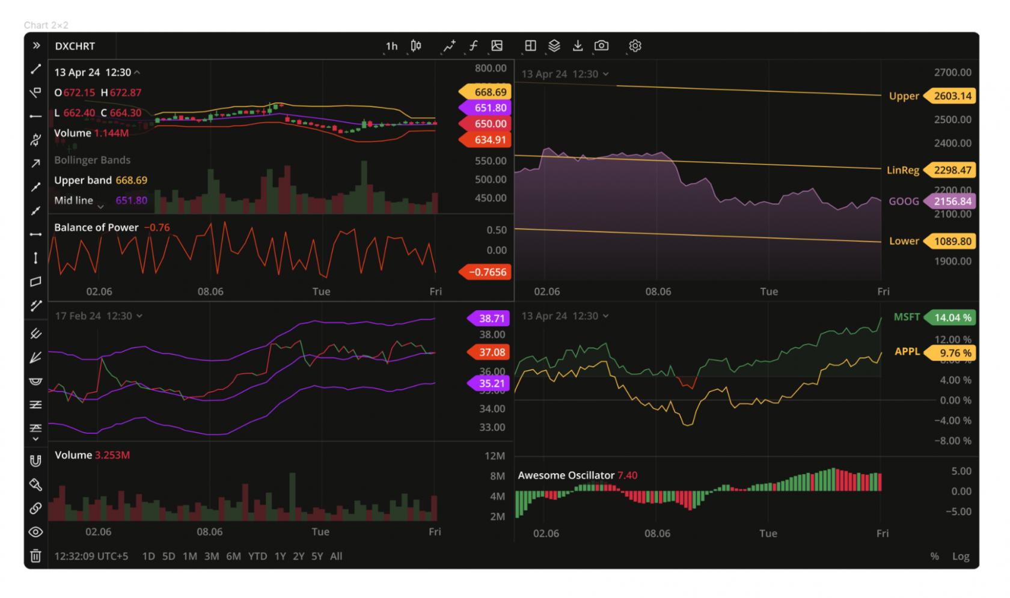Open the object tree layers panel
This screenshot has width=1010, height=598.
point(554,46)
